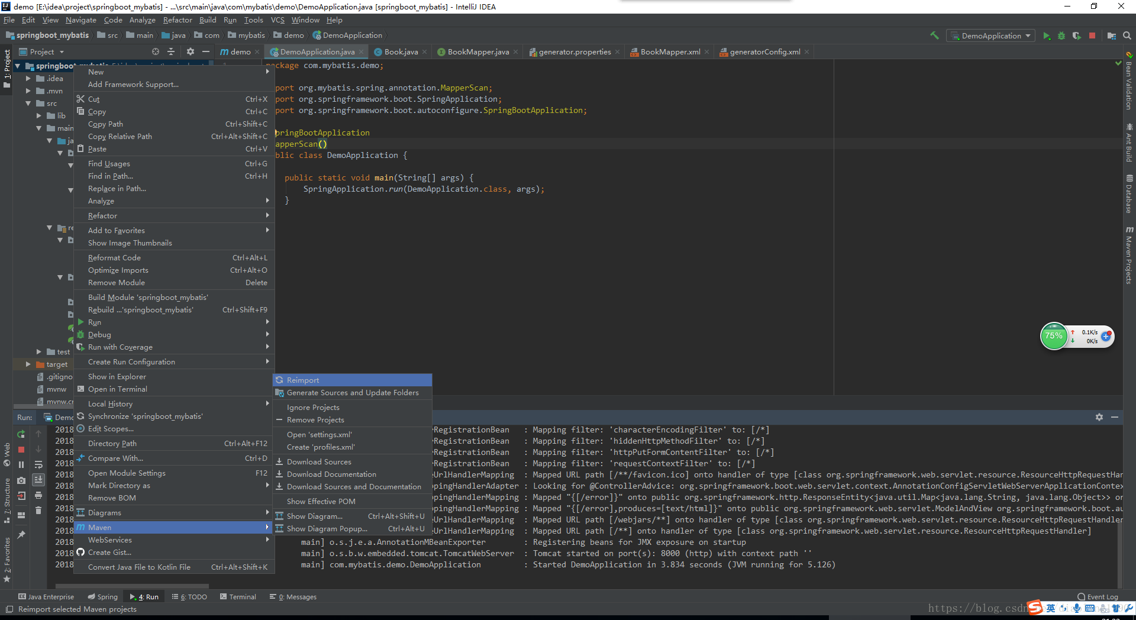Stop the app with the toolbar red square
The image size is (1136, 620).
click(1092, 36)
